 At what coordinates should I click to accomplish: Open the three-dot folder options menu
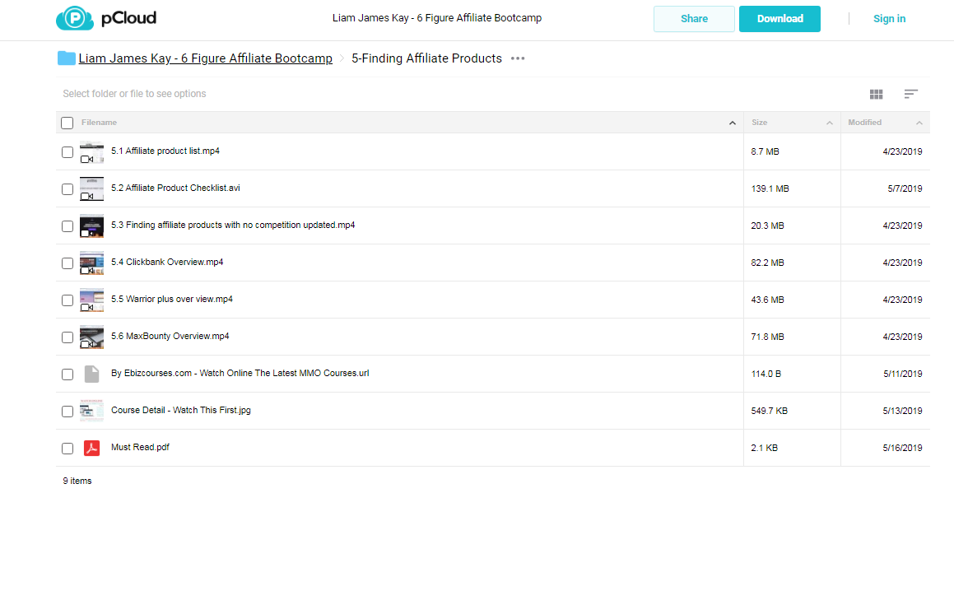(518, 58)
